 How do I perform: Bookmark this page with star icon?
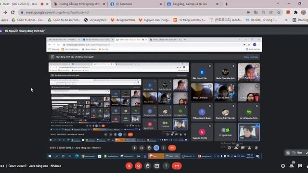(279, 12)
